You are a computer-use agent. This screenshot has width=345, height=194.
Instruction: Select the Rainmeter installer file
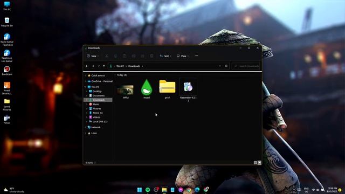click(x=188, y=90)
